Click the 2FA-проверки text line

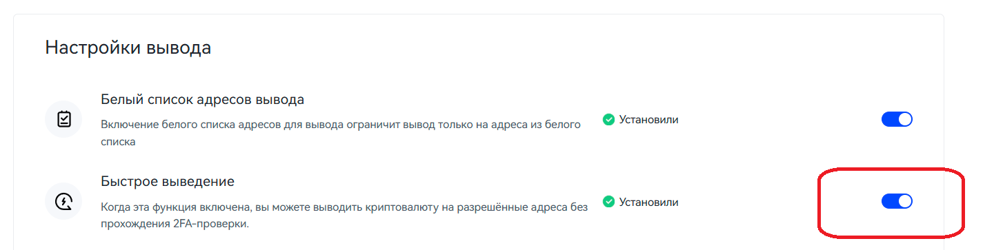tap(175, 224)
